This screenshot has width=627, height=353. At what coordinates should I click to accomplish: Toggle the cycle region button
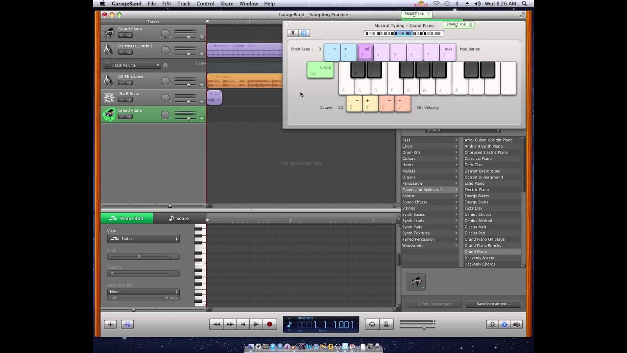tap(372, 324)
